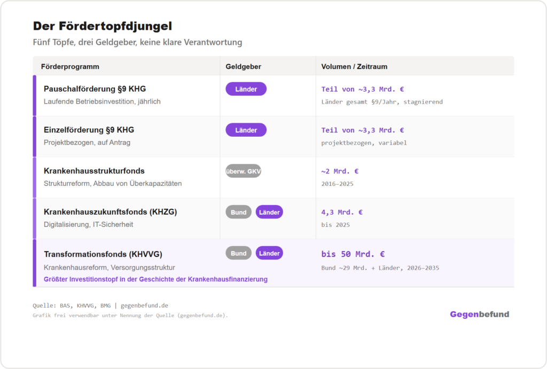
Task: Select the Krankenhauszukunftsfonds (KHZG) title
Action: point(110,211)
